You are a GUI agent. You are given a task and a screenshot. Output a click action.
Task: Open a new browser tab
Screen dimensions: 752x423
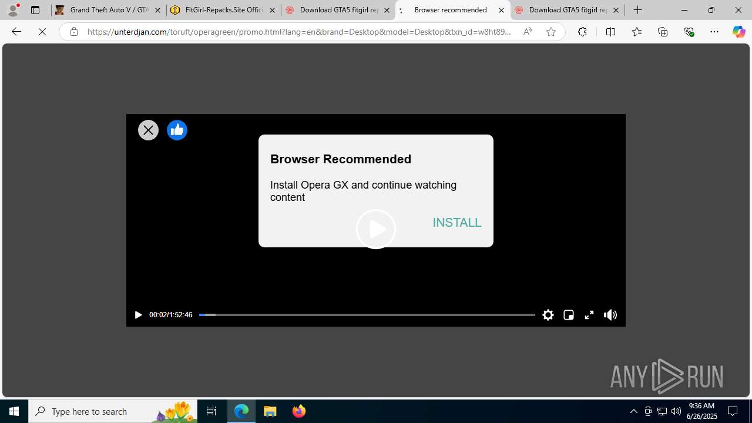point(637,10)
